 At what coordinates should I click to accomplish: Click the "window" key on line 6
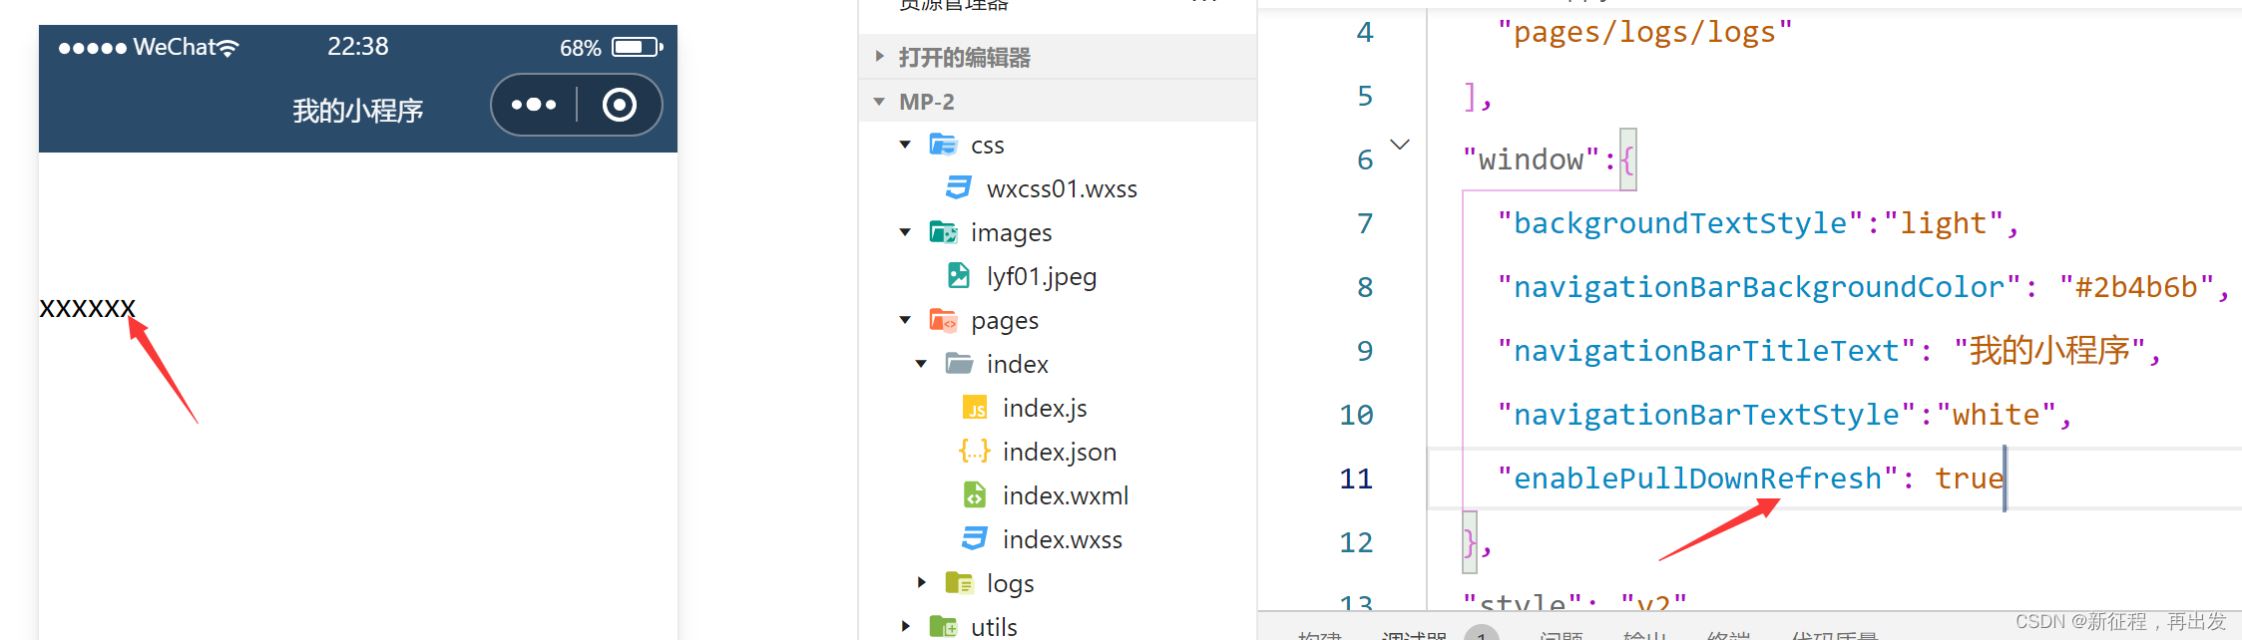point(1531,160)
